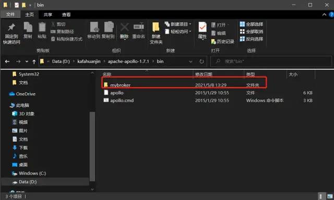
Task: Click Edit (编辑) in the ribbon
Action: [219, 33]
